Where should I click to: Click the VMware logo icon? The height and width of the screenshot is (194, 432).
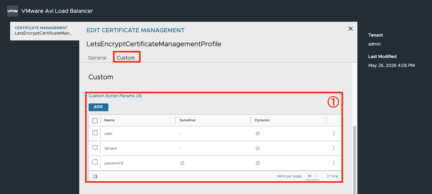coord(13,11)
